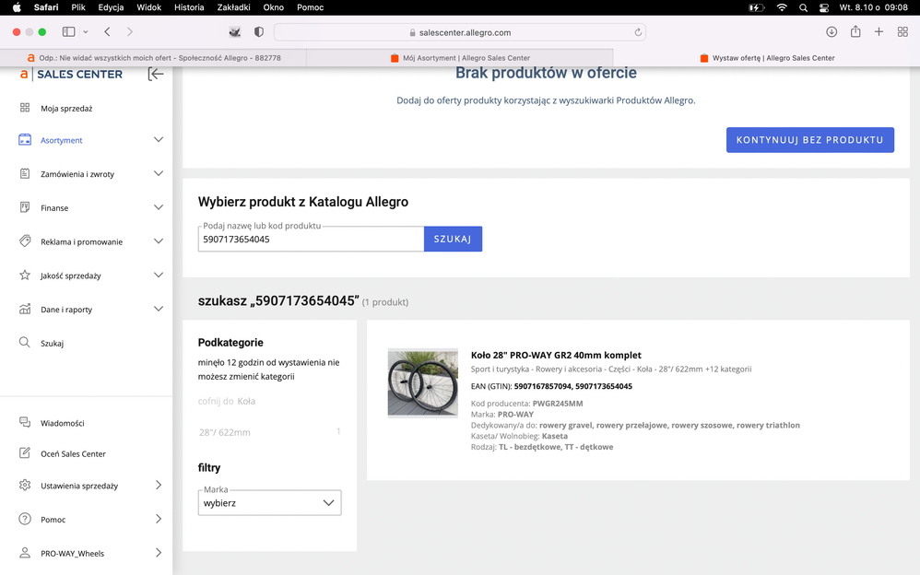This screenshot has height=575, width=920.
Task: Open the Historia menu
Action: click(x=189, y=7)
